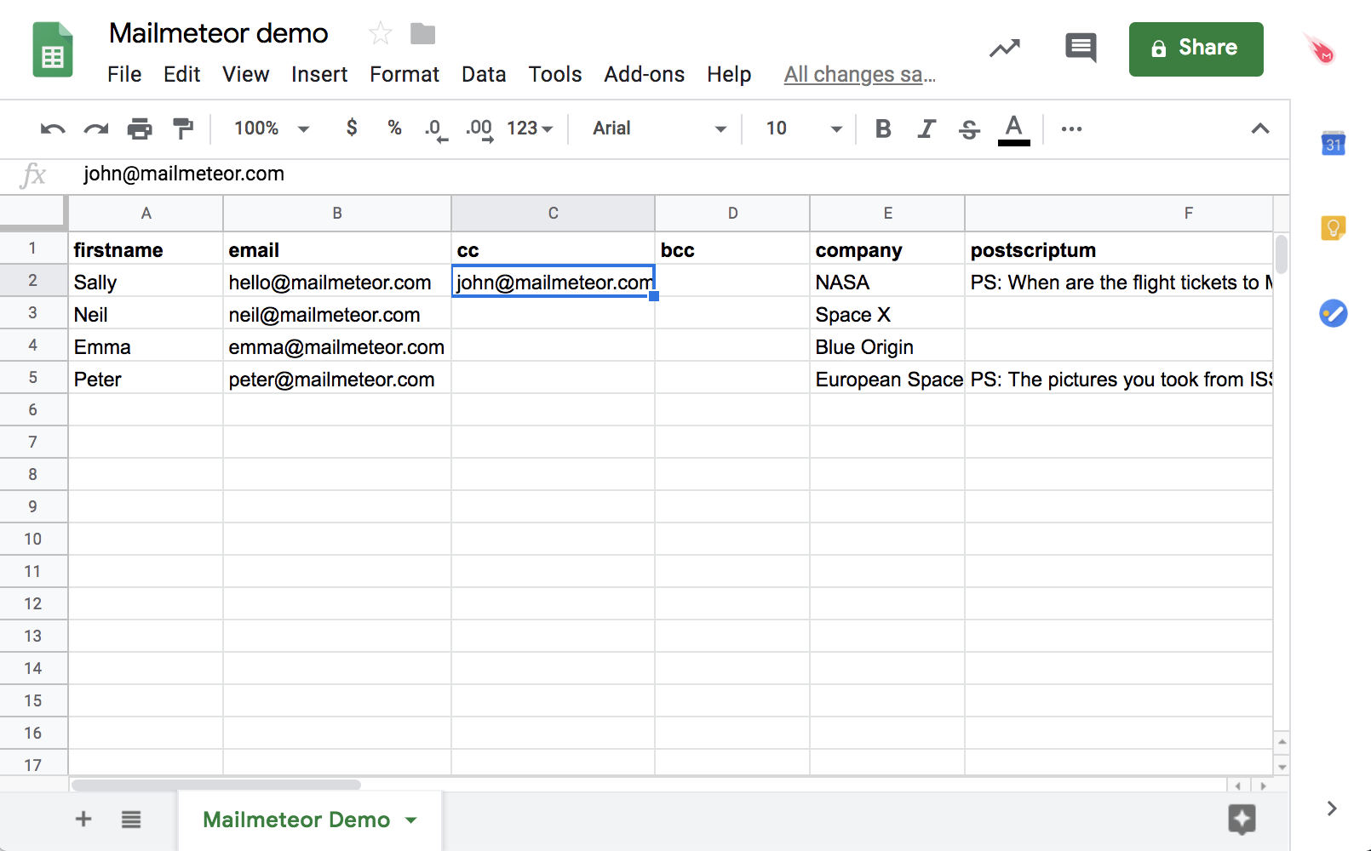Open the Explore button
Image resolution: width=1371 pixels, height=851 pixels.
coord(1242,820)
